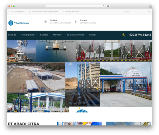This screenshot has height=135, width=159.
Task: Open the V-210 tank with red truck photo
Action: 126,84
